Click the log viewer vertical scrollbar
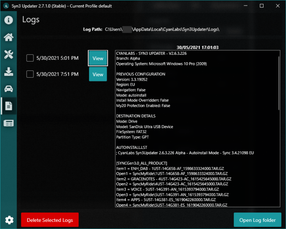 pyautogui.click(x=279, y=83)
